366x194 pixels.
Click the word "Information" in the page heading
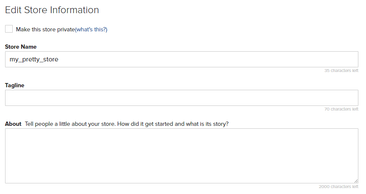pyautogui.click(x=75, y=10)
